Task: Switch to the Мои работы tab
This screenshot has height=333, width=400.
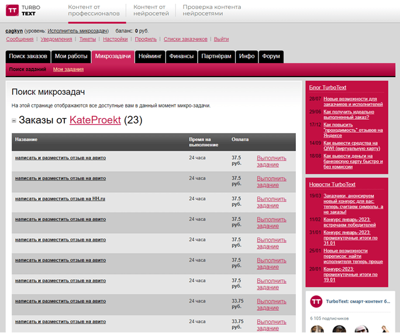Action: click(71, 56)
